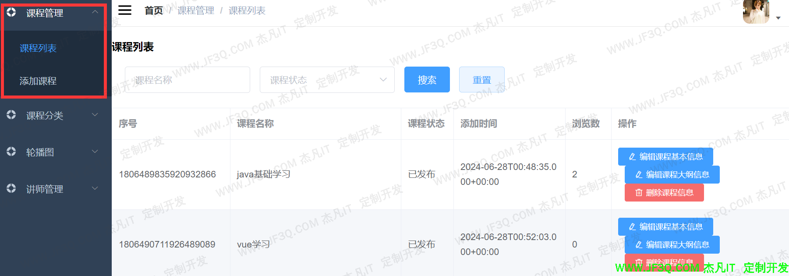
Task: Click the blue 搜索 button
Action: coord(427,80)
